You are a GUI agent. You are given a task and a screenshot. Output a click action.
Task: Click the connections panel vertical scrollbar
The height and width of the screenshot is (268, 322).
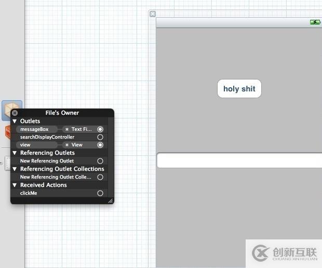(x=111, y=157)
